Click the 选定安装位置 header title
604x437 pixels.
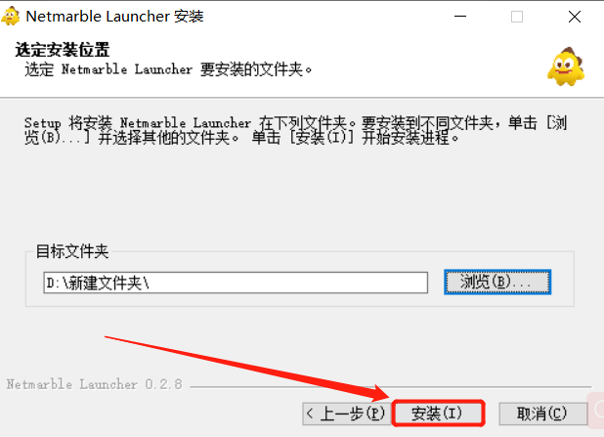point(63,50)
